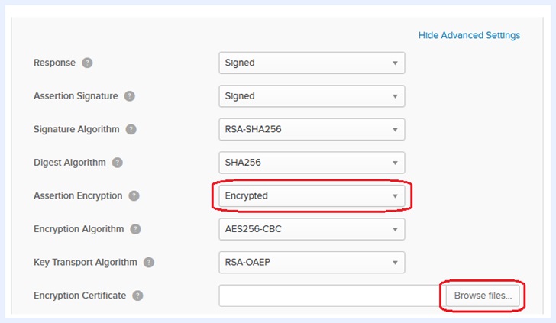
Task: Show help for Signature Algorithm
Action: pos(131,129)
